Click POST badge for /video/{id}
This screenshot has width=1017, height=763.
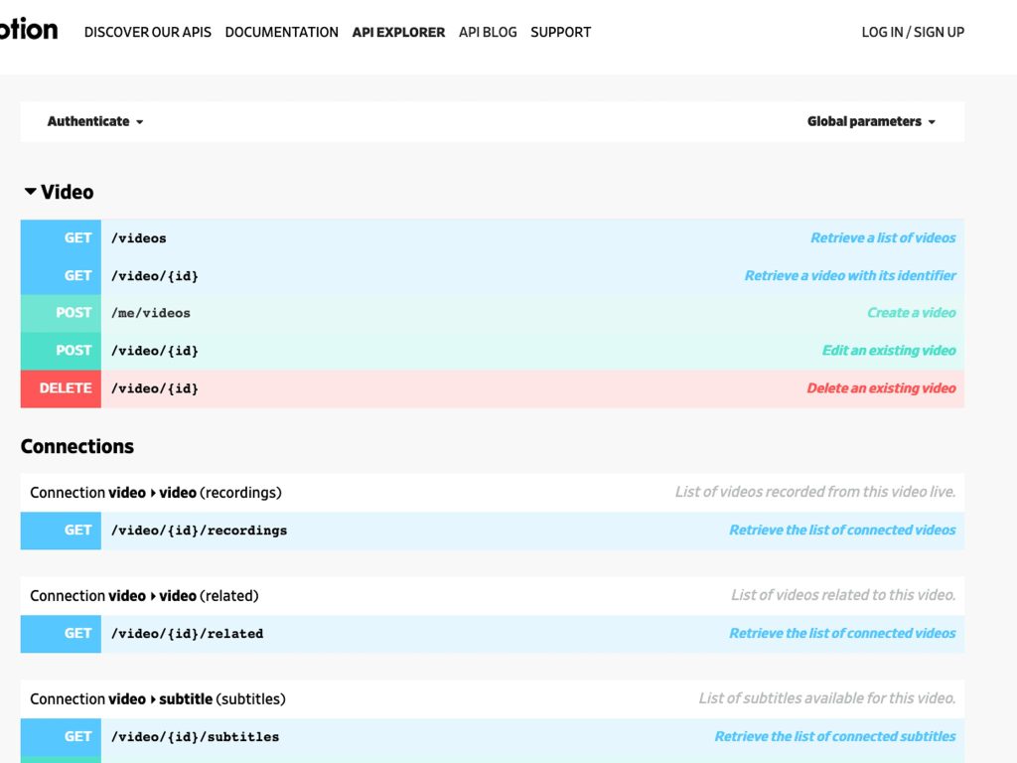(61, 351)
